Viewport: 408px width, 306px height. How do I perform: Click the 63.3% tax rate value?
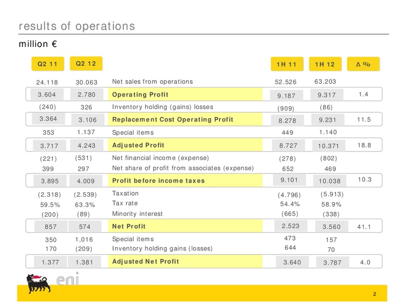[85, 205]
